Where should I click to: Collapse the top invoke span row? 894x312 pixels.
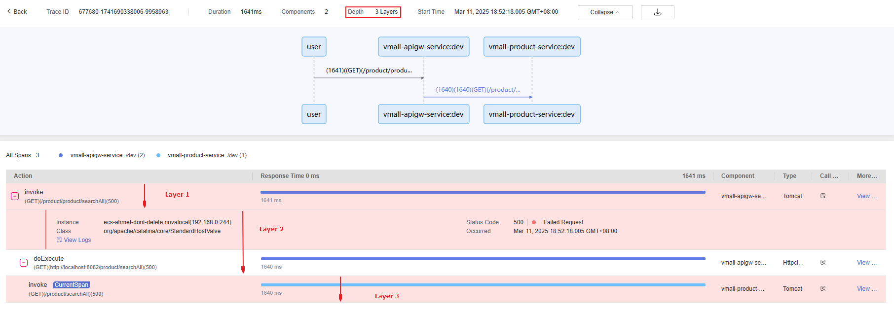click(15, 196)
